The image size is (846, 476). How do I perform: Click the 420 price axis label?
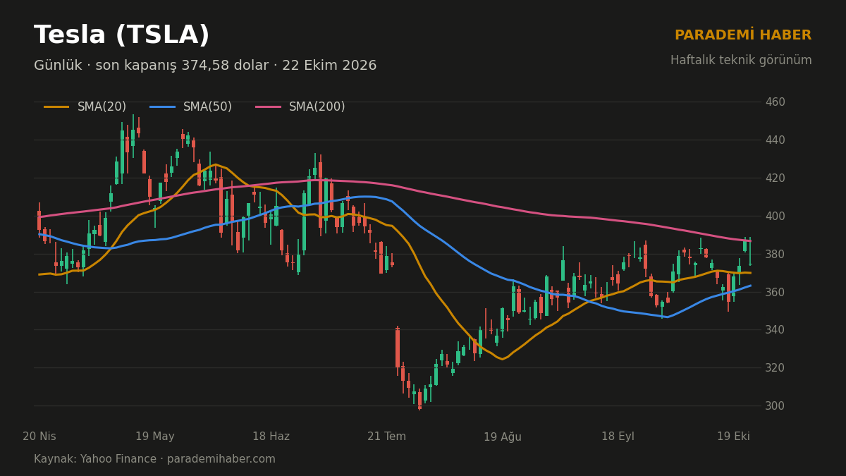(x=775, y=178)
